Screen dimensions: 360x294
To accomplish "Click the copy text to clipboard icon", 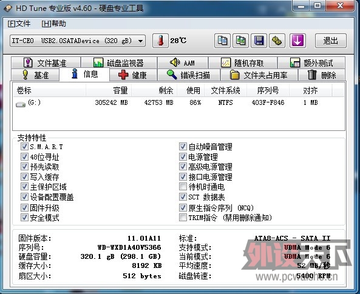I will tap(222, 41).
